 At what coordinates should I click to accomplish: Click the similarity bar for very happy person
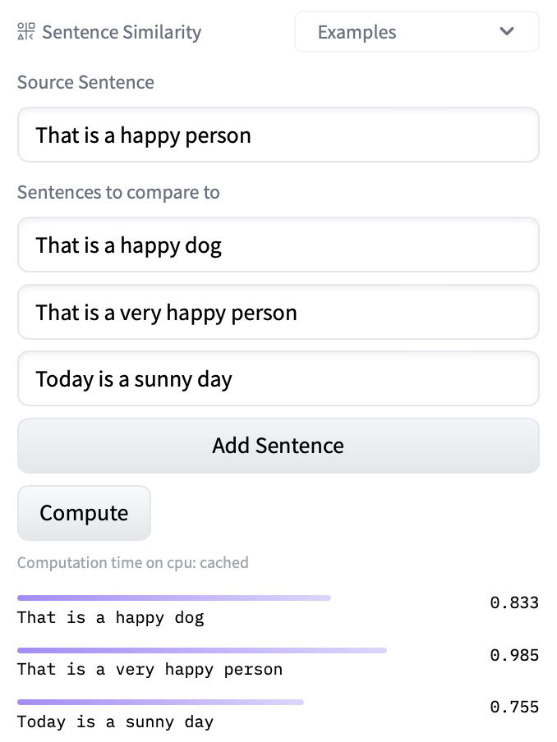[202, 651]
